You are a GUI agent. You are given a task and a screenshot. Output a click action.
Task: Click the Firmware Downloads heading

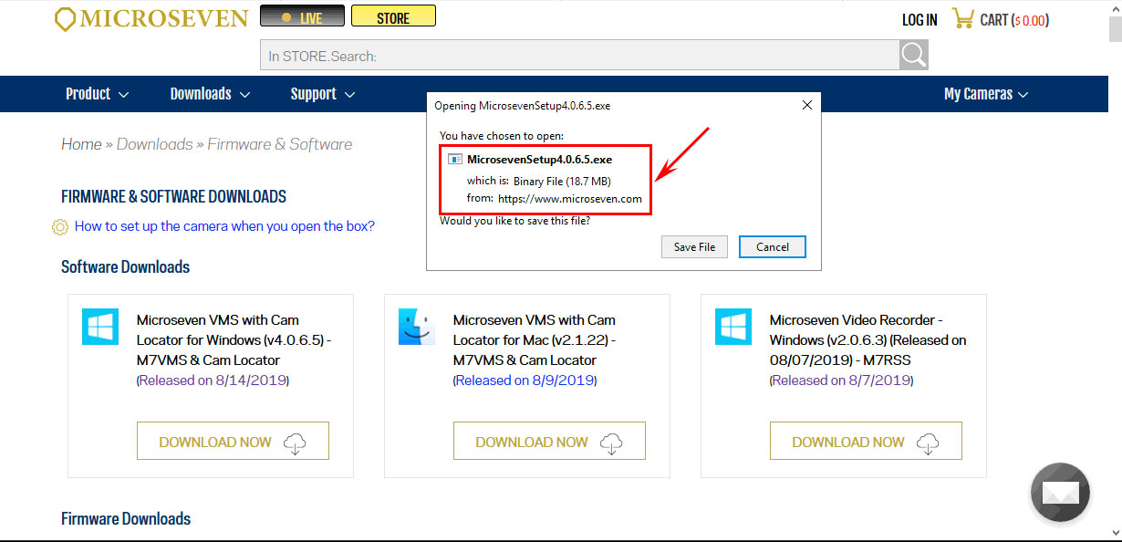pyautogui.click(x=126, y=519)
